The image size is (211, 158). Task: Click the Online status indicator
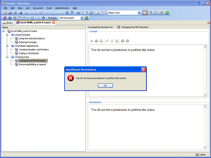point(200,155)
